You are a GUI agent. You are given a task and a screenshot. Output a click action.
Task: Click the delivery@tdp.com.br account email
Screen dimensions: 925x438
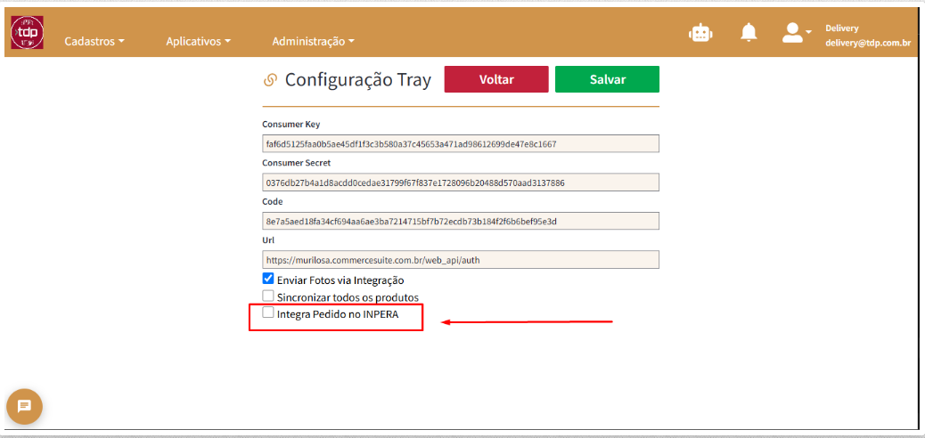coord(868,43)
